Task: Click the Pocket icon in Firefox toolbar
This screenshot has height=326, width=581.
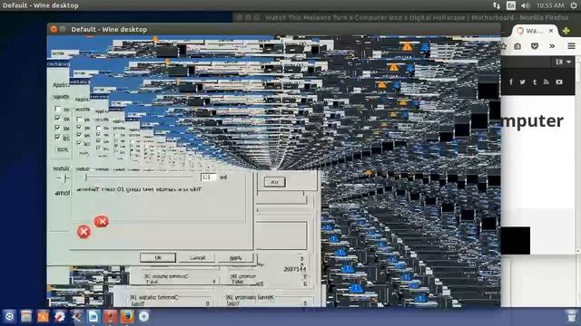Action: pos(535,46)
